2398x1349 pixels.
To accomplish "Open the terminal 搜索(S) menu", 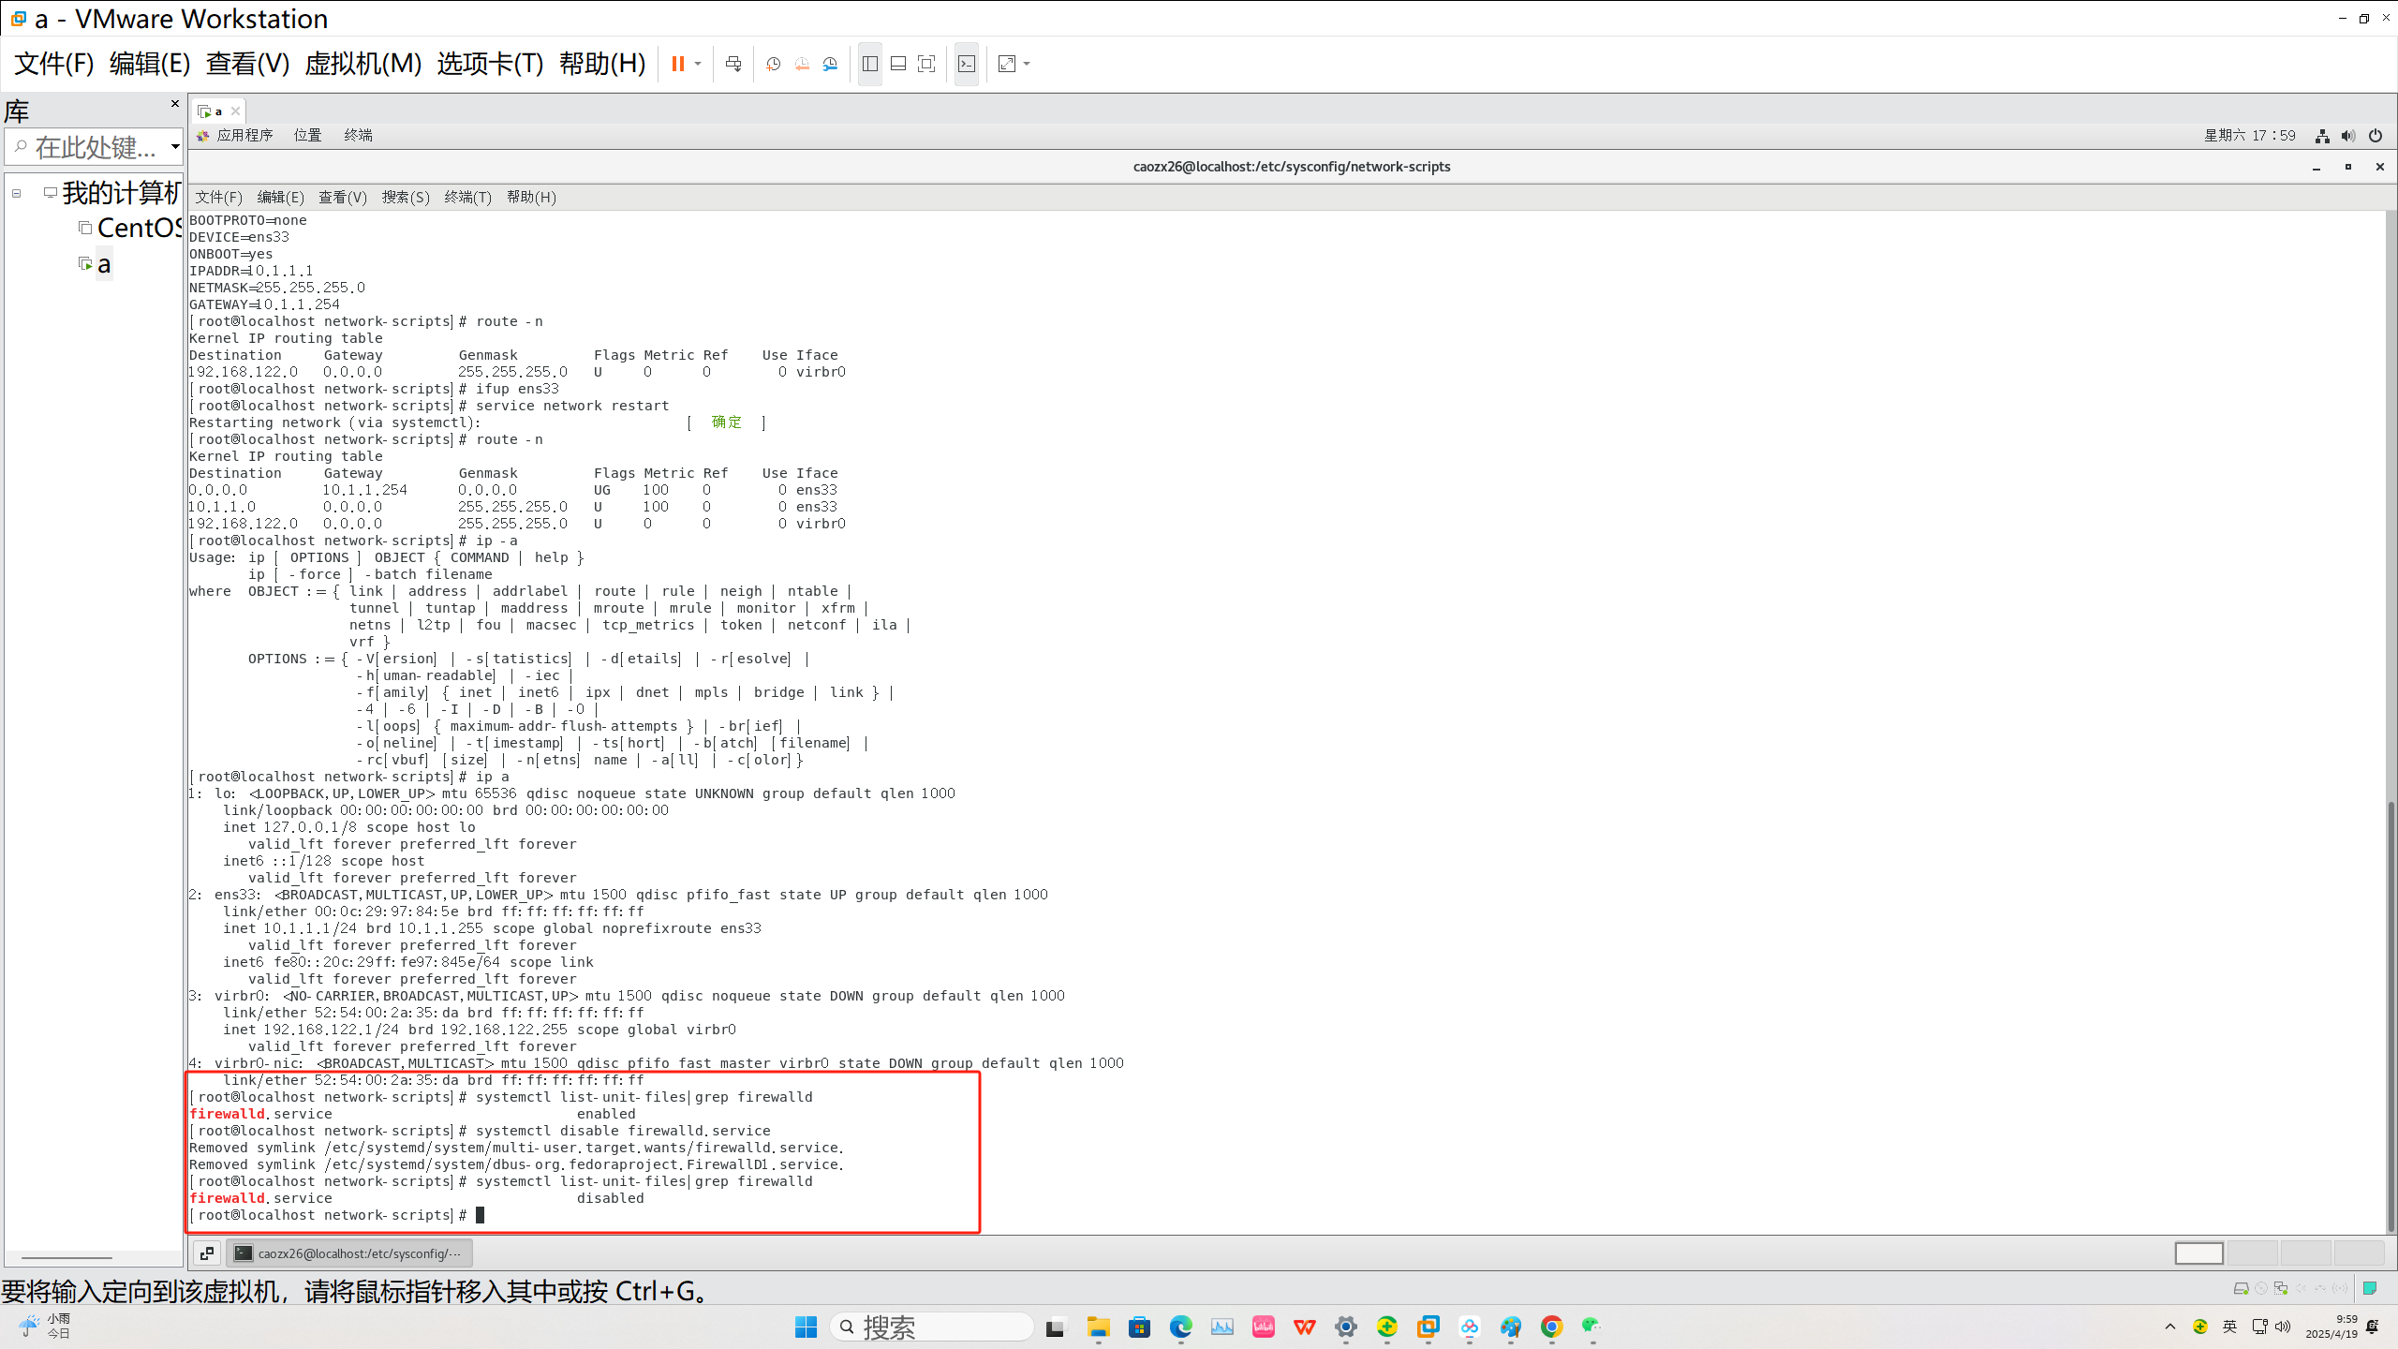I will pos(405,197).
